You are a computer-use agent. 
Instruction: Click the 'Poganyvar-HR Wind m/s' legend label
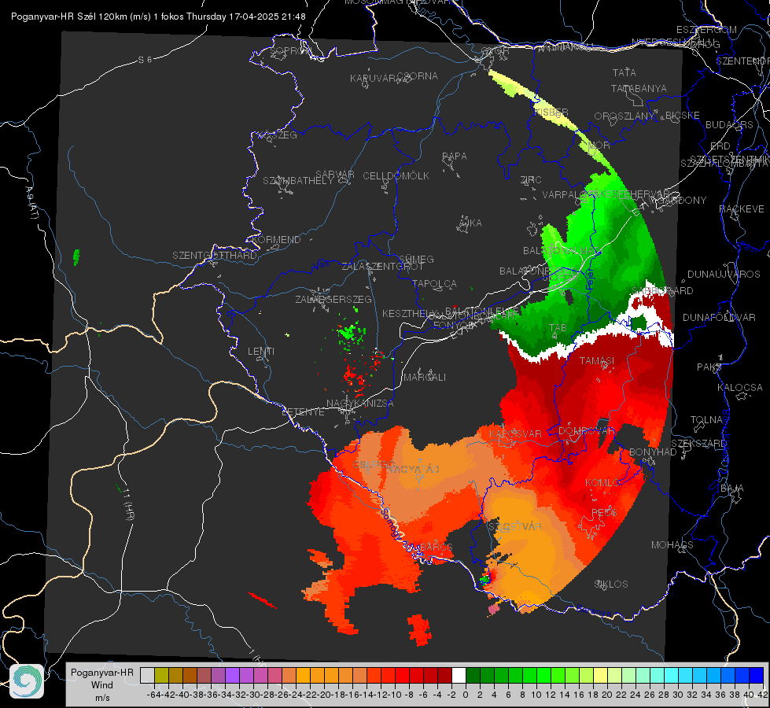pos(102,685)
